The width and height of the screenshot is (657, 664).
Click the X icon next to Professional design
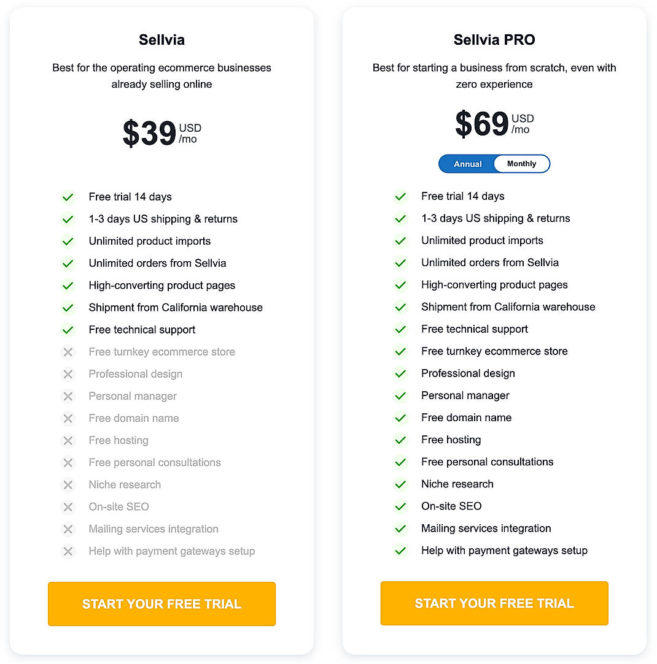click(68, 374)
